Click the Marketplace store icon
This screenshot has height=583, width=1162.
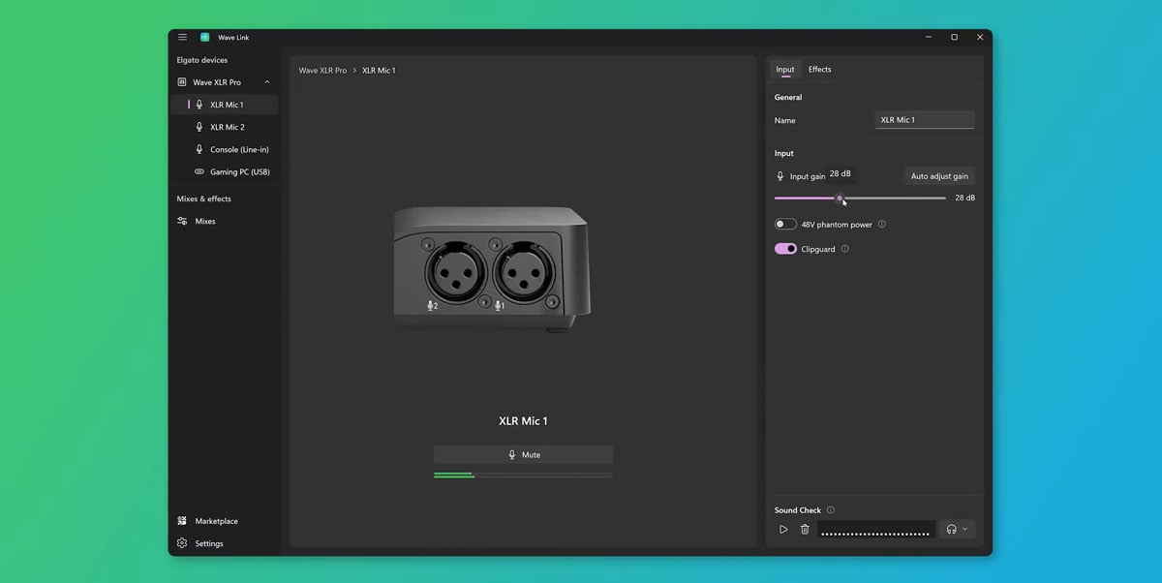[x=182, y=521]
